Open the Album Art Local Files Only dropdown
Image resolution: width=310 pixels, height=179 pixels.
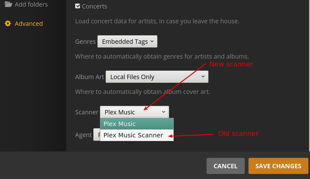click(157, 77)
